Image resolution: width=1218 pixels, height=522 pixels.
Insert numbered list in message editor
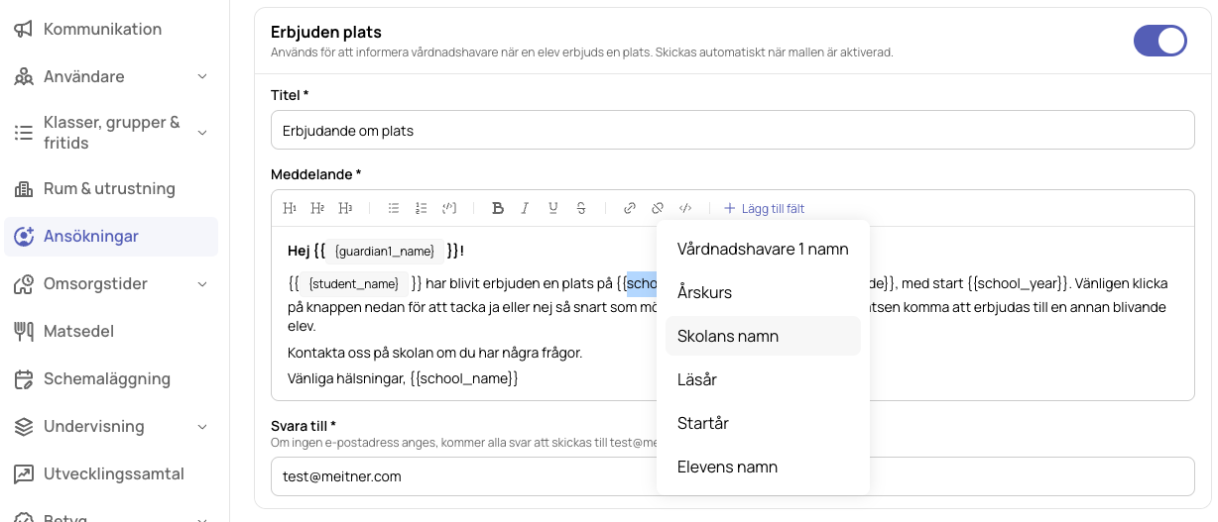(422, 208)
